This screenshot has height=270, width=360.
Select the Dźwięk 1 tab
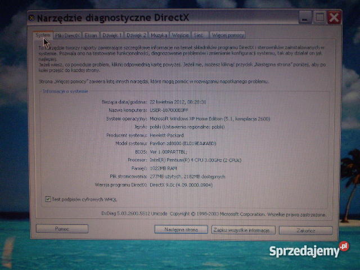pyautogui.click(x=112, y=35)
